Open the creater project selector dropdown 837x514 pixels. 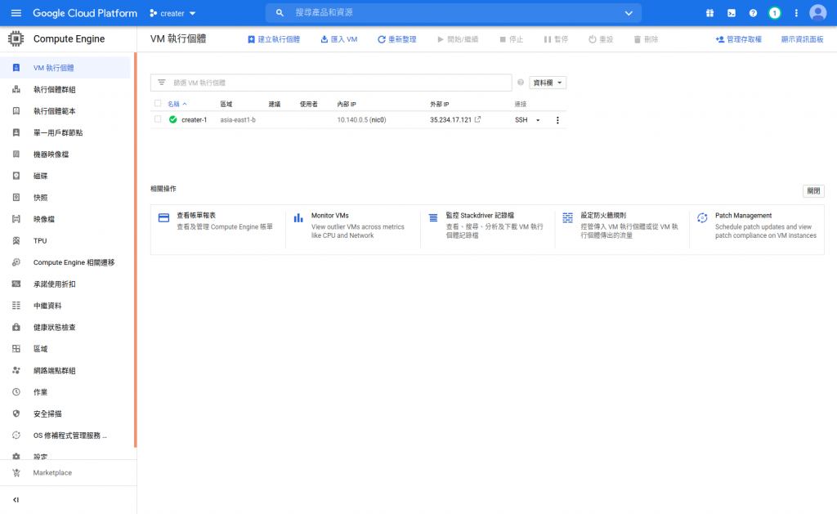[173, 13]
